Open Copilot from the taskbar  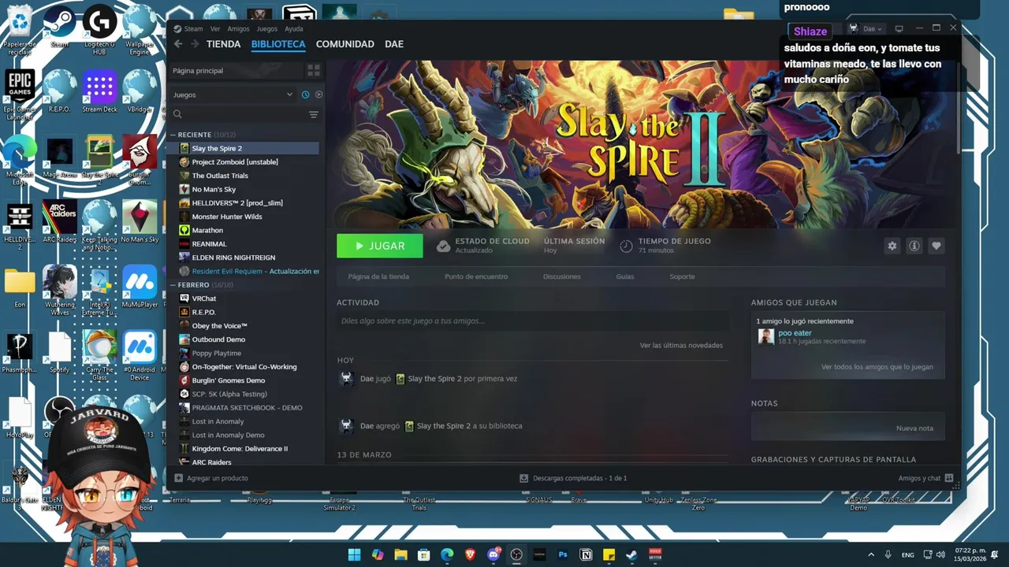(x=378, y=554)
